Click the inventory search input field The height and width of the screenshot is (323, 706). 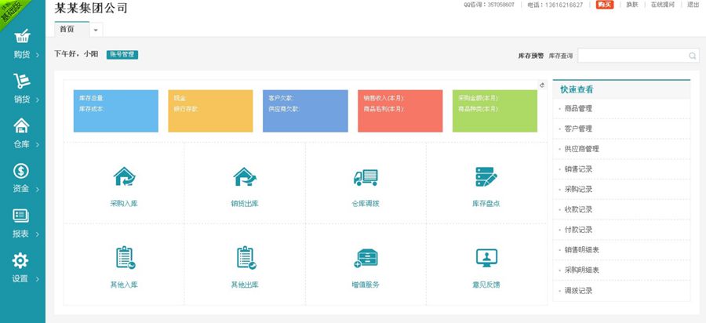click(632, 56)
